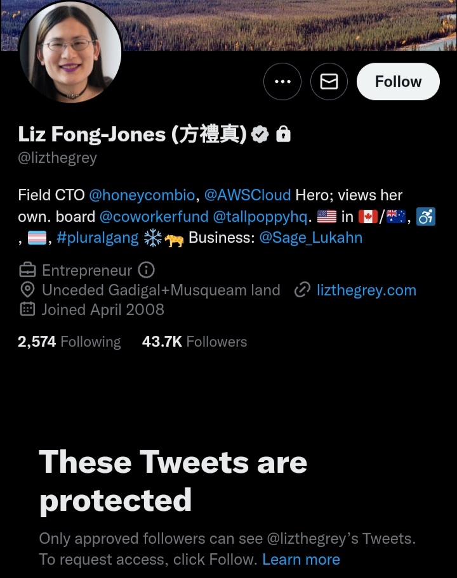
Task: Open the circular profile avatar photo
Action: pos(70,51)
